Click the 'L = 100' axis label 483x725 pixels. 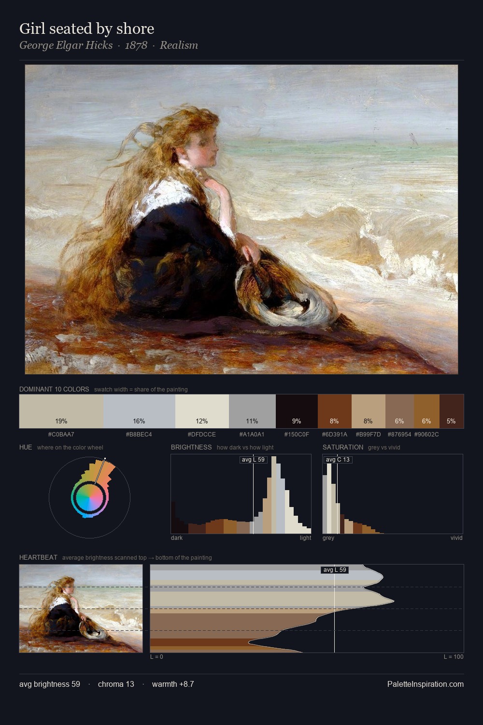(x=454, y=657)
